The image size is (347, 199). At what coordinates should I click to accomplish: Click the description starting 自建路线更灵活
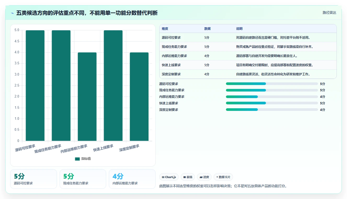(273, 74)
